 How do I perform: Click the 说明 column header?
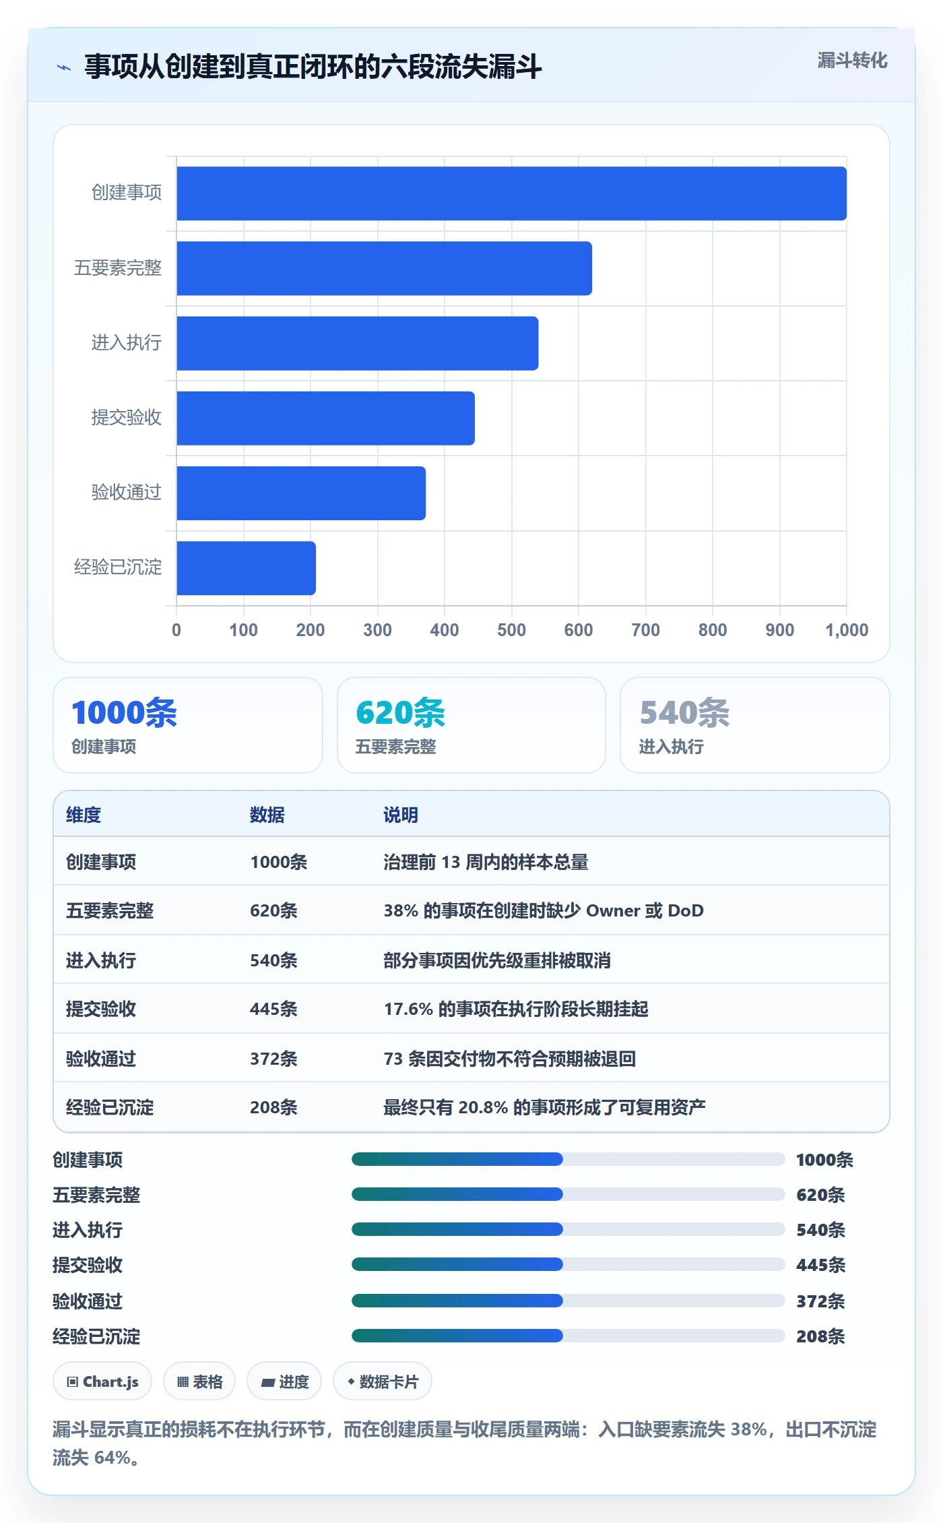(401, 815)
